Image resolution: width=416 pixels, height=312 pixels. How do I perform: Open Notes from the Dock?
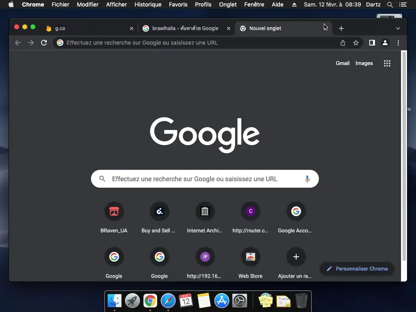(x=204, y=301)
